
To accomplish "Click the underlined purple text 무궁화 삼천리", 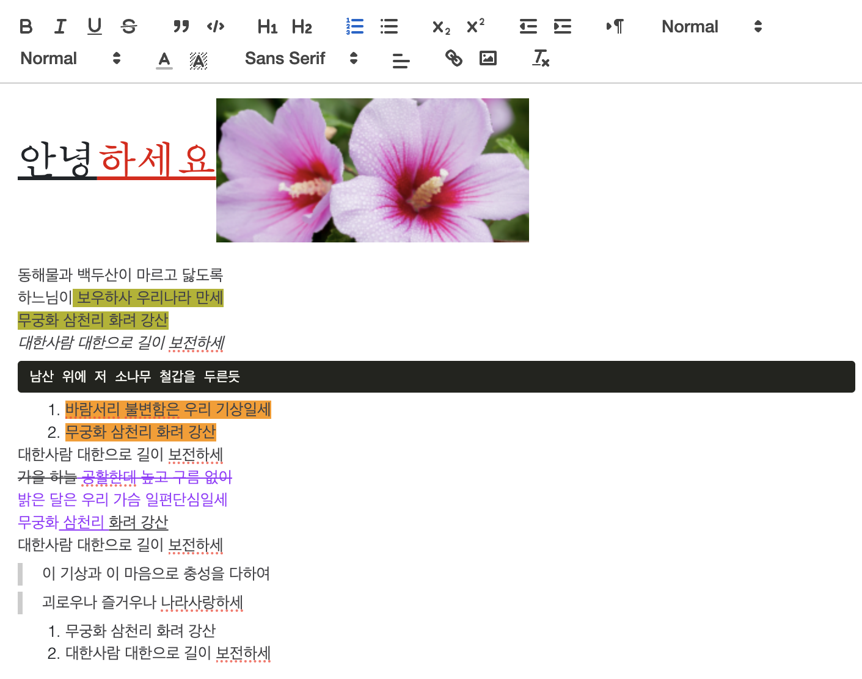I will 62,522.
